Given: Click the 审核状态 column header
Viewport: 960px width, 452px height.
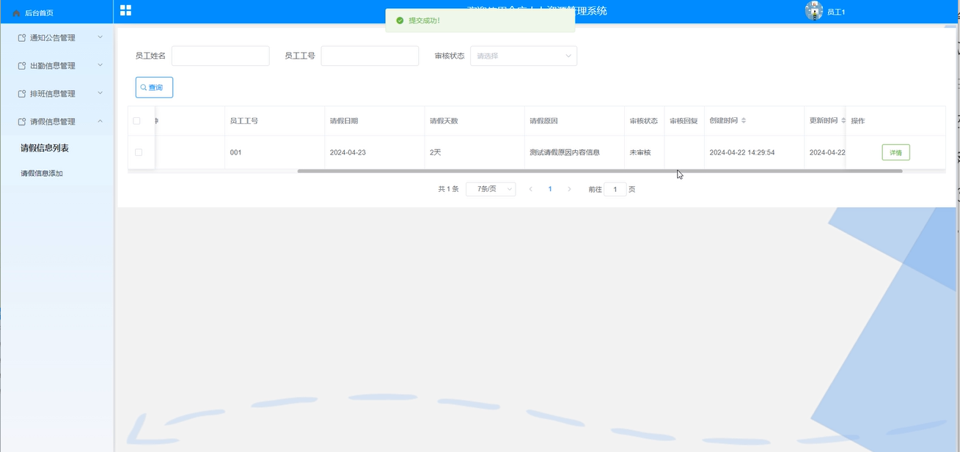Looking at the screenshot, I should (644, 121).
